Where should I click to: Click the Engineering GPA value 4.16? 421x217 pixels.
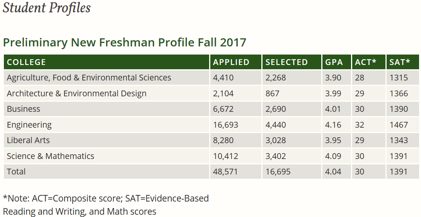pyautogui.click(x=333, y=125)
